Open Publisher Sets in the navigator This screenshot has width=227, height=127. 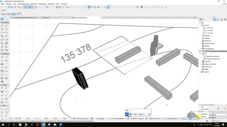click(x=225, y=19)
